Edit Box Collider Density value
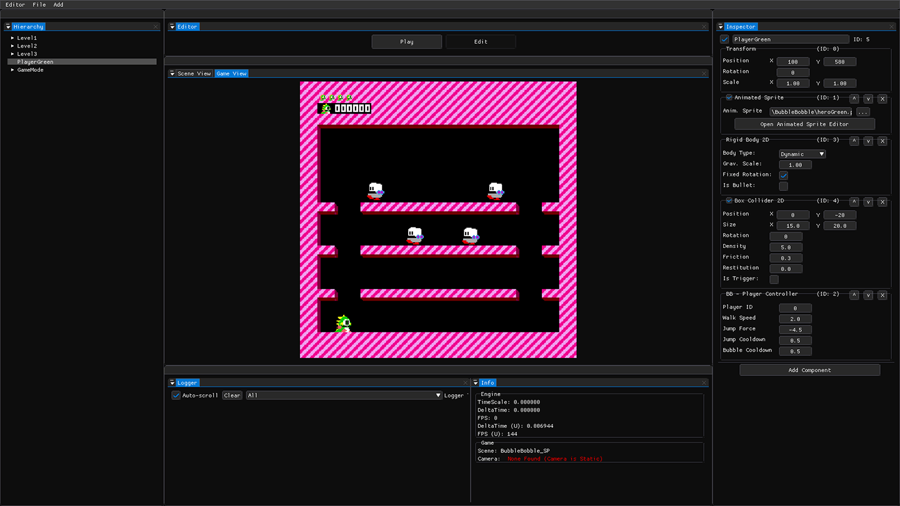 coord(786,247)
